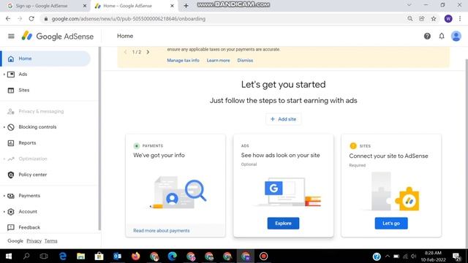Open the tab search dropdown arrow

click(409, 5)
